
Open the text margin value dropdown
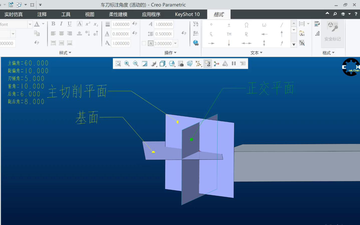coord(175,43)
